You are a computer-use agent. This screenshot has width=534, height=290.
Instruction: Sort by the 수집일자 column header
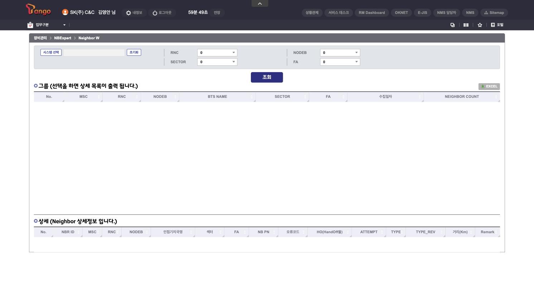click(x=385, y=97)
